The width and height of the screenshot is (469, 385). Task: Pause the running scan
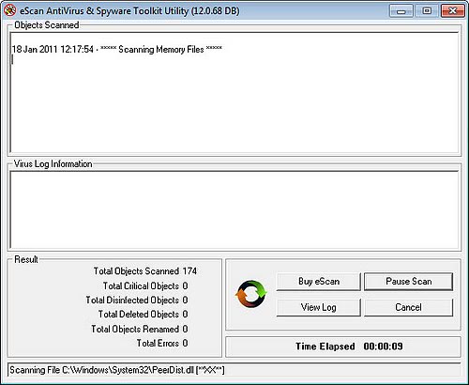[408, 282]
